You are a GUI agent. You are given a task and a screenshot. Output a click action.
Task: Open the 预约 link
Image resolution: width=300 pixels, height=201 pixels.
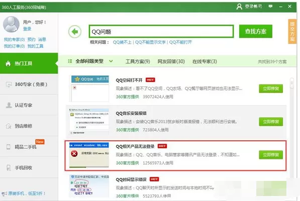31,40
